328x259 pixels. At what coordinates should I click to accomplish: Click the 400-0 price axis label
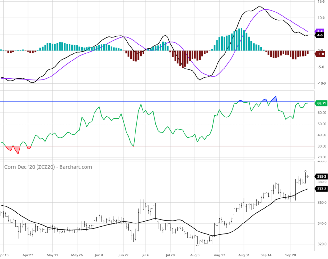(321, 162)
